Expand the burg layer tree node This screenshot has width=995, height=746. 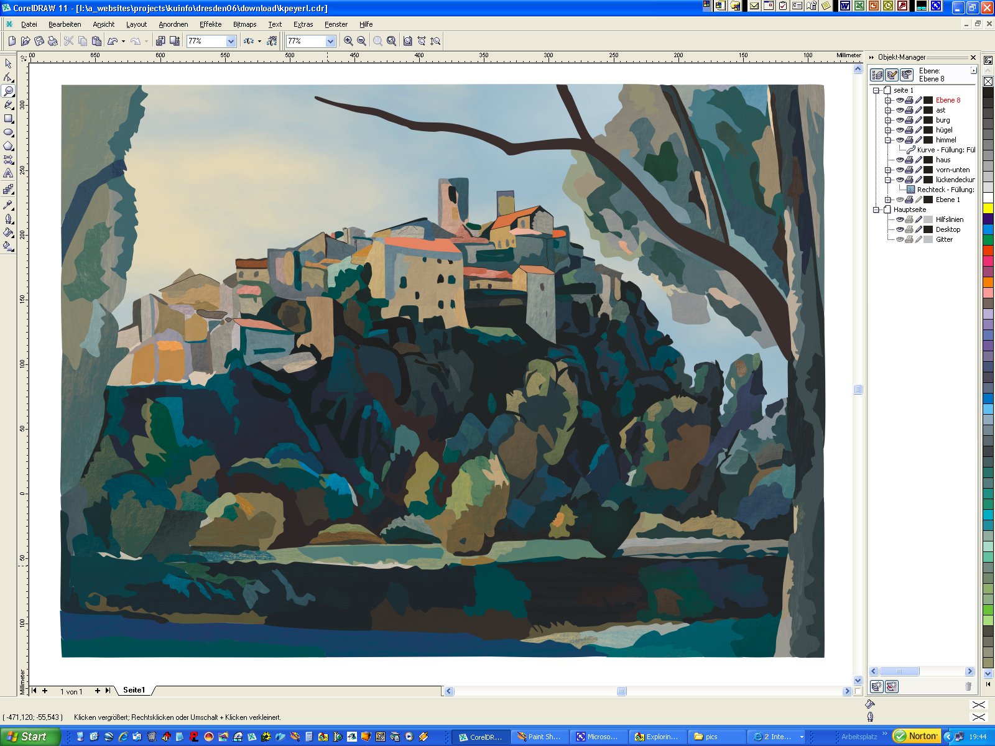[x=888, y=120]
